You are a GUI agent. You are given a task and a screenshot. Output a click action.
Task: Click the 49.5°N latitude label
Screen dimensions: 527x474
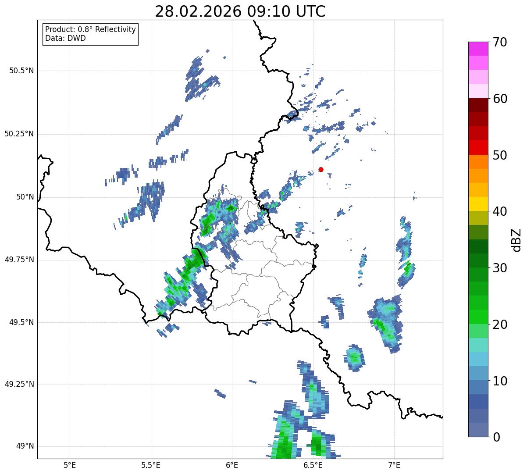click(22, 322)
